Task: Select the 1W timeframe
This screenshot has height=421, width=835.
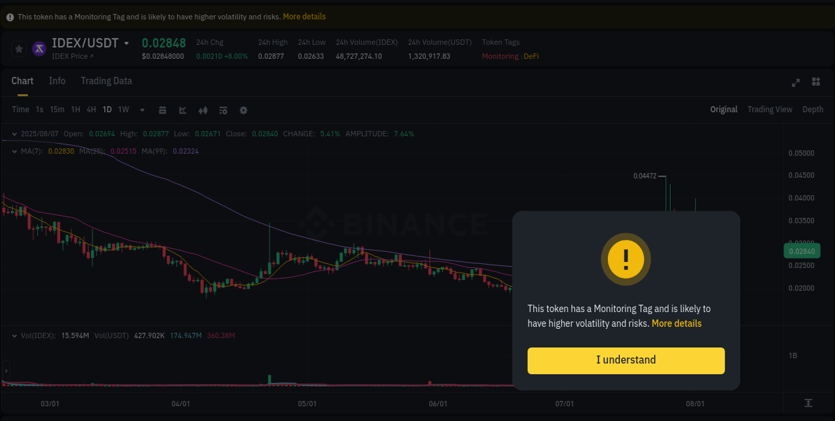Action: (123, 110)
